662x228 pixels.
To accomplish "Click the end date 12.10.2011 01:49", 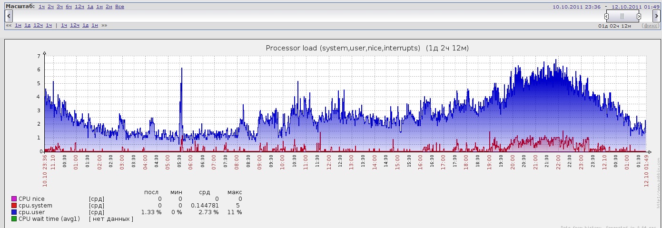I will click(635, 7).
